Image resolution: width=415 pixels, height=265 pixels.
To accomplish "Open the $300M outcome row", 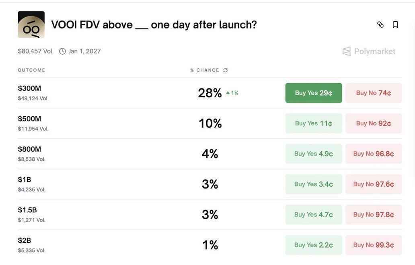I will coord(30,88).
